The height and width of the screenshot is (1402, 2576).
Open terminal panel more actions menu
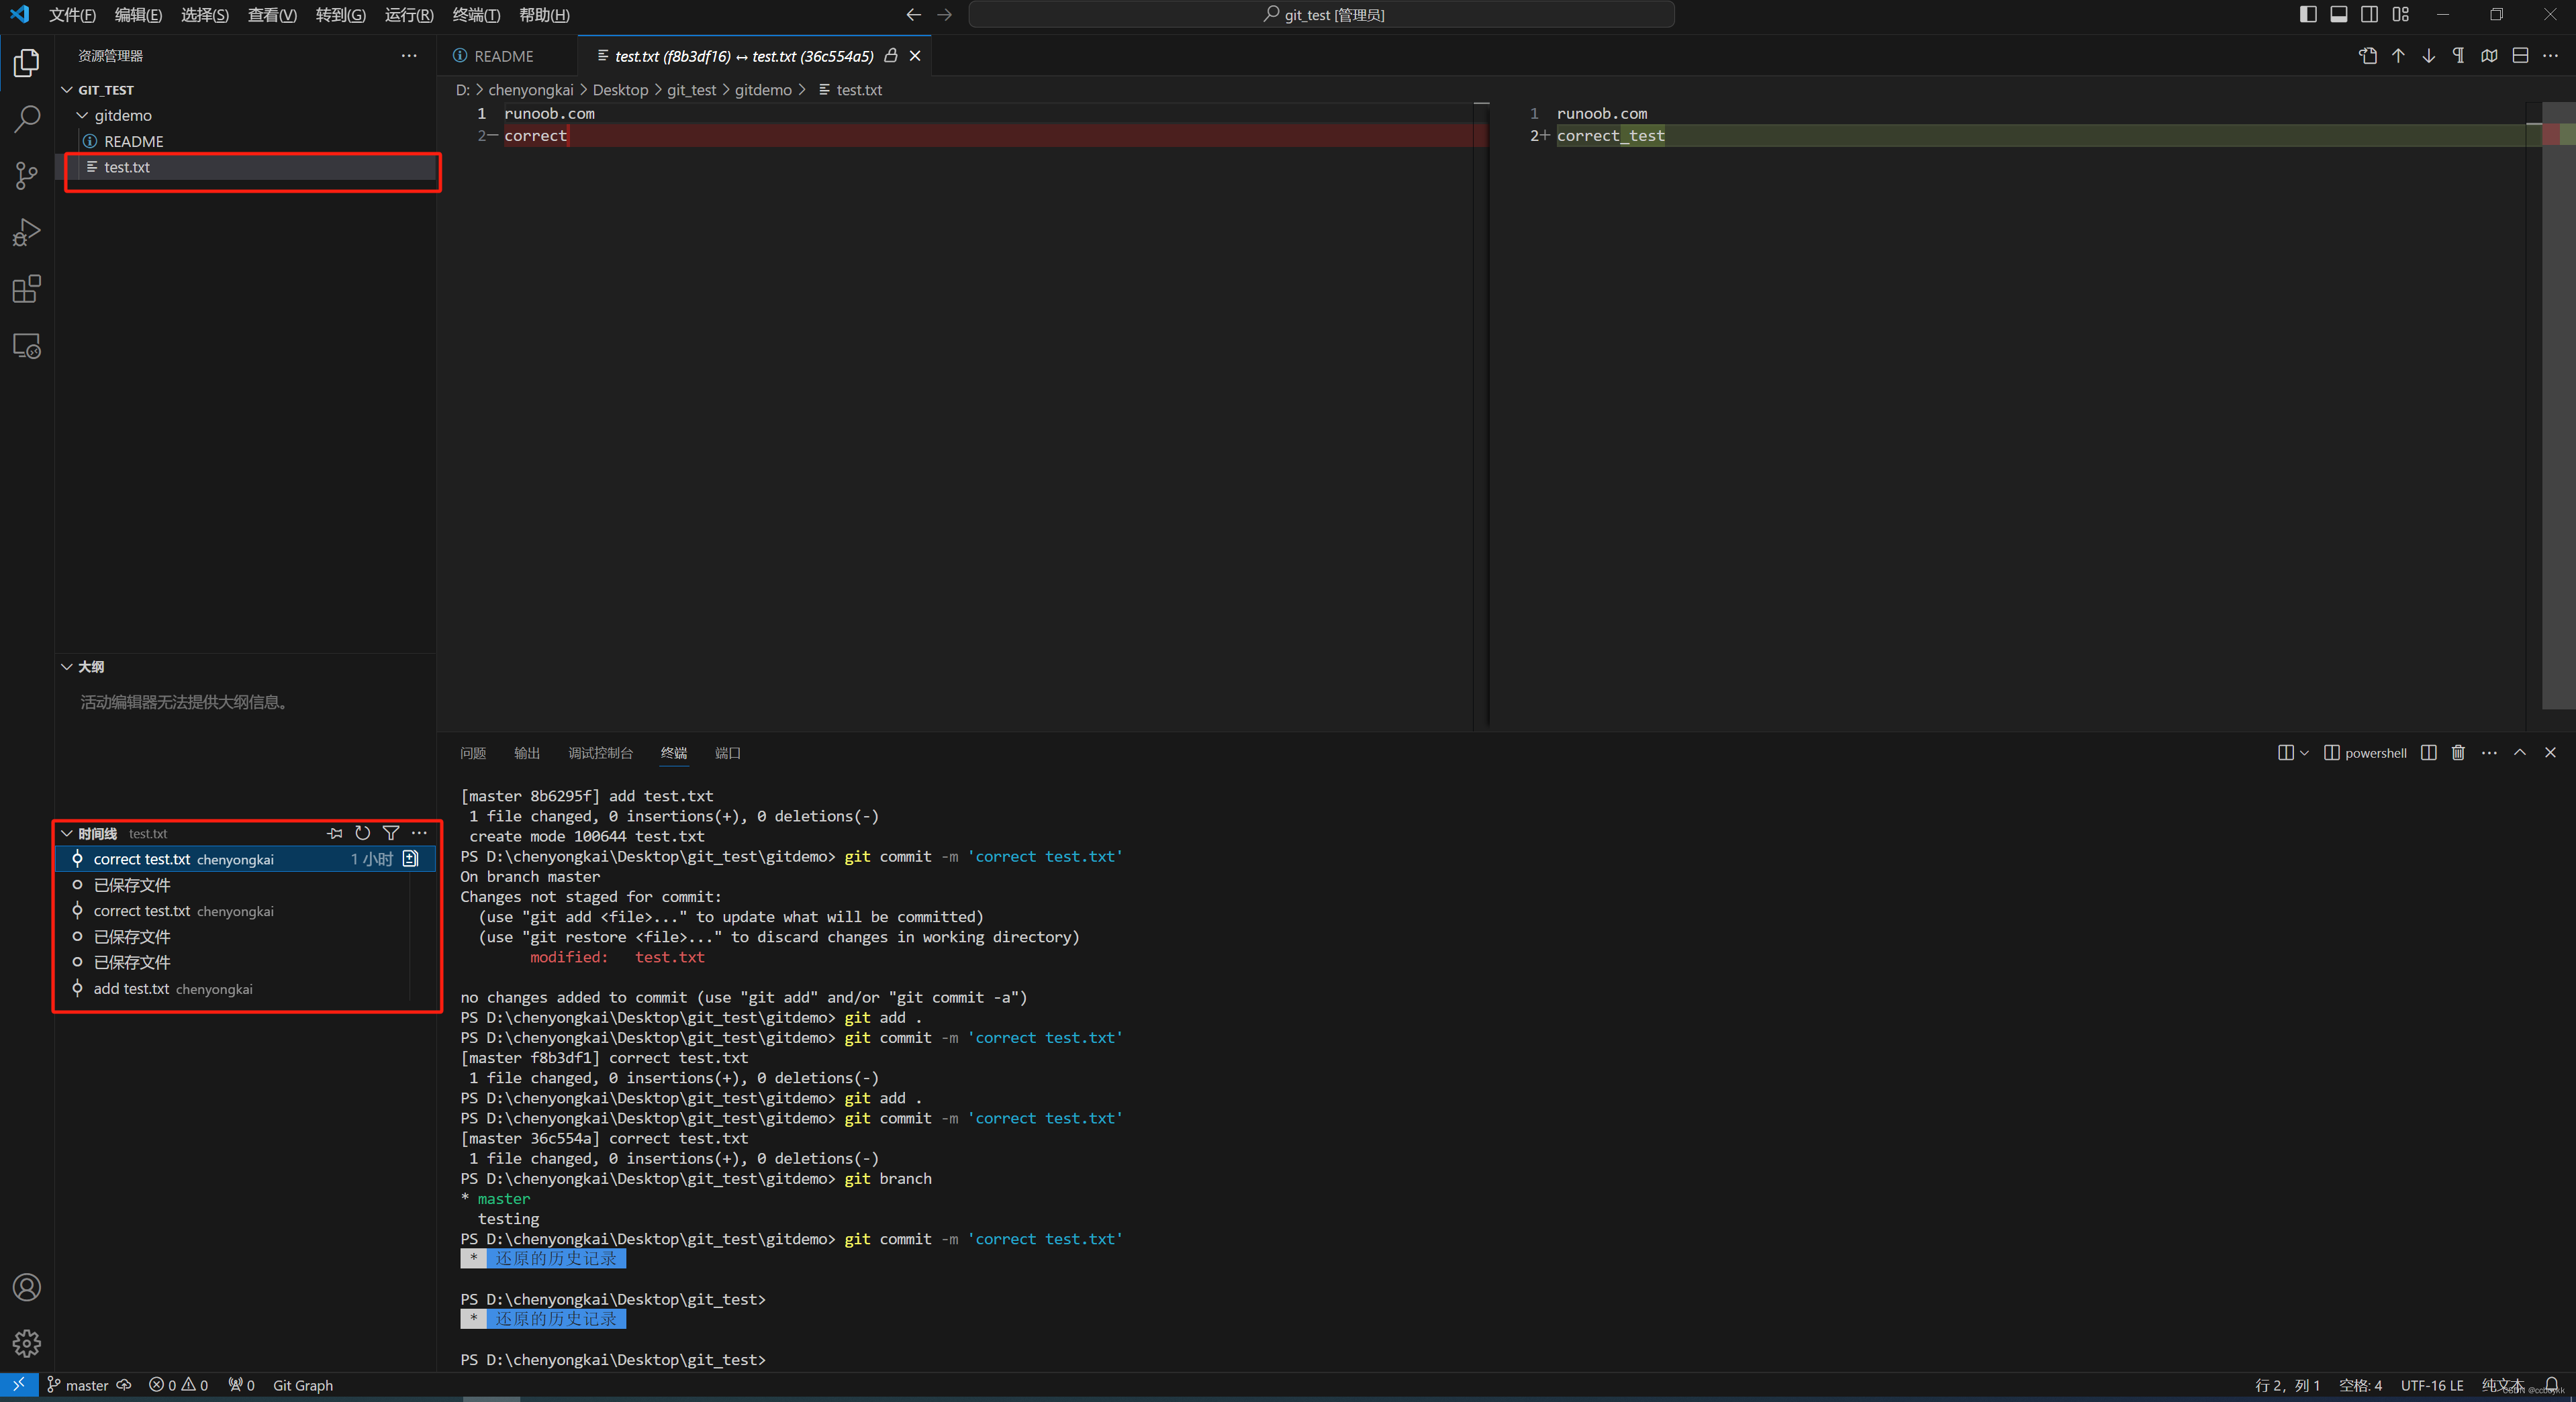tap(2489, 753)
